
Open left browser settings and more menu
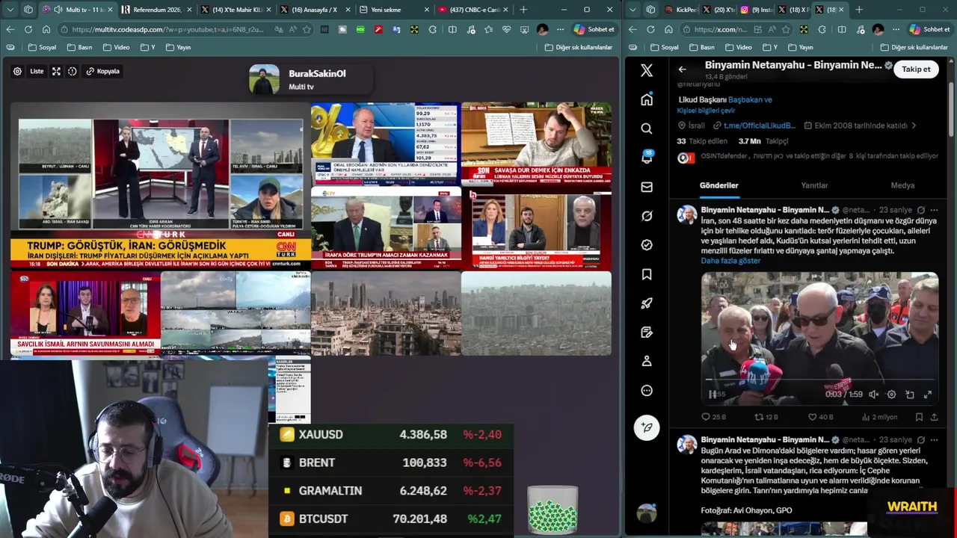[x=560, y=29]
